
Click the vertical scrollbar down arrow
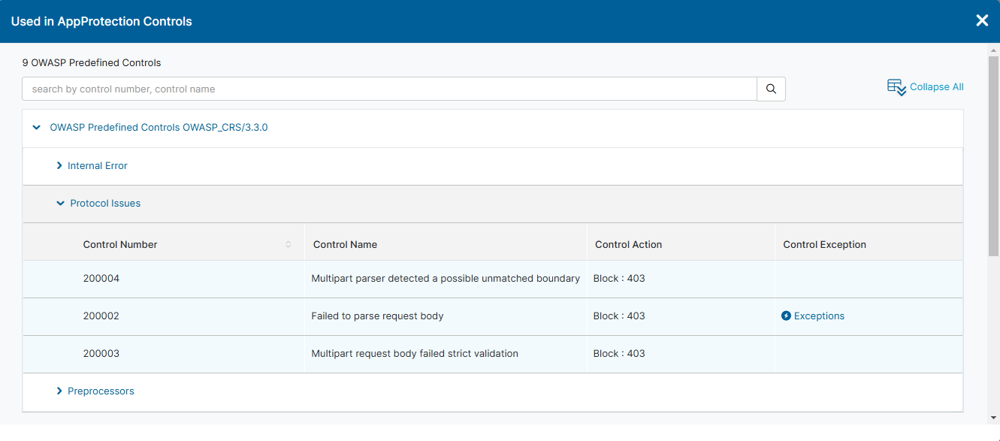(993, 418)
